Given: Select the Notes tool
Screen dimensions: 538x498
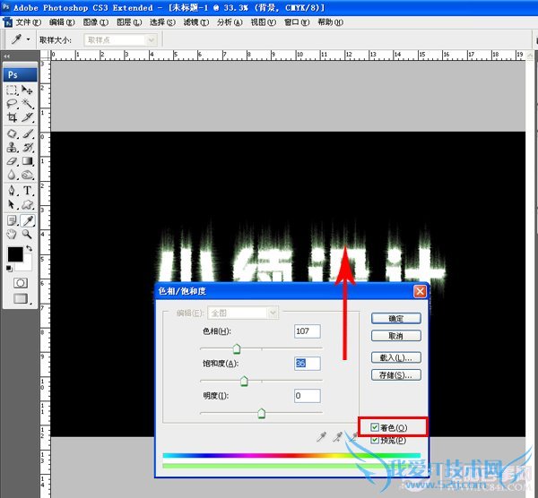Looking at the screenshot, I should (x=12, y=220).
